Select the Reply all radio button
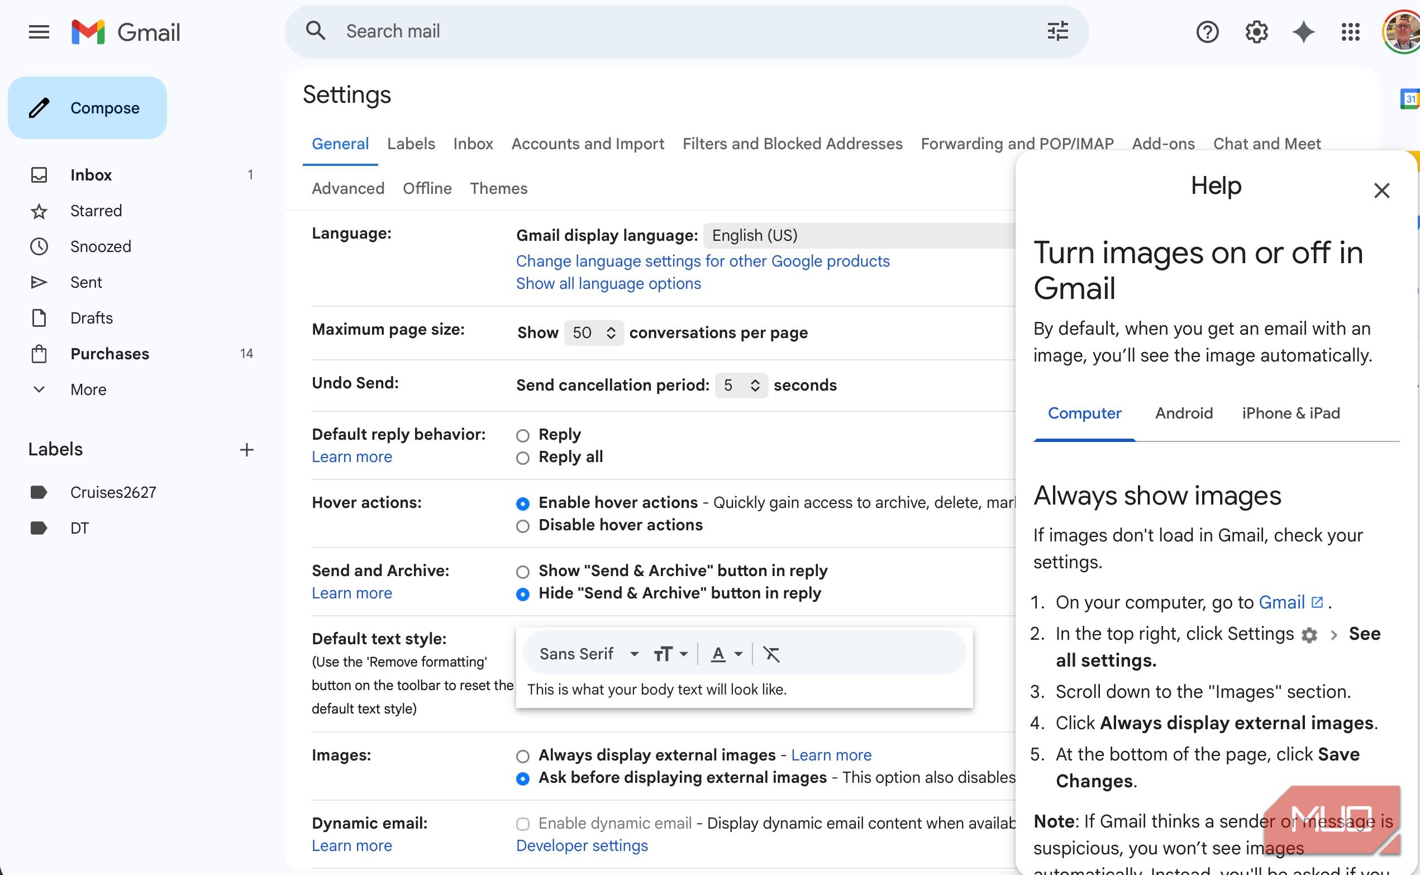The width and height of the screenshot is (1420, 875). (x=522, y=458)
